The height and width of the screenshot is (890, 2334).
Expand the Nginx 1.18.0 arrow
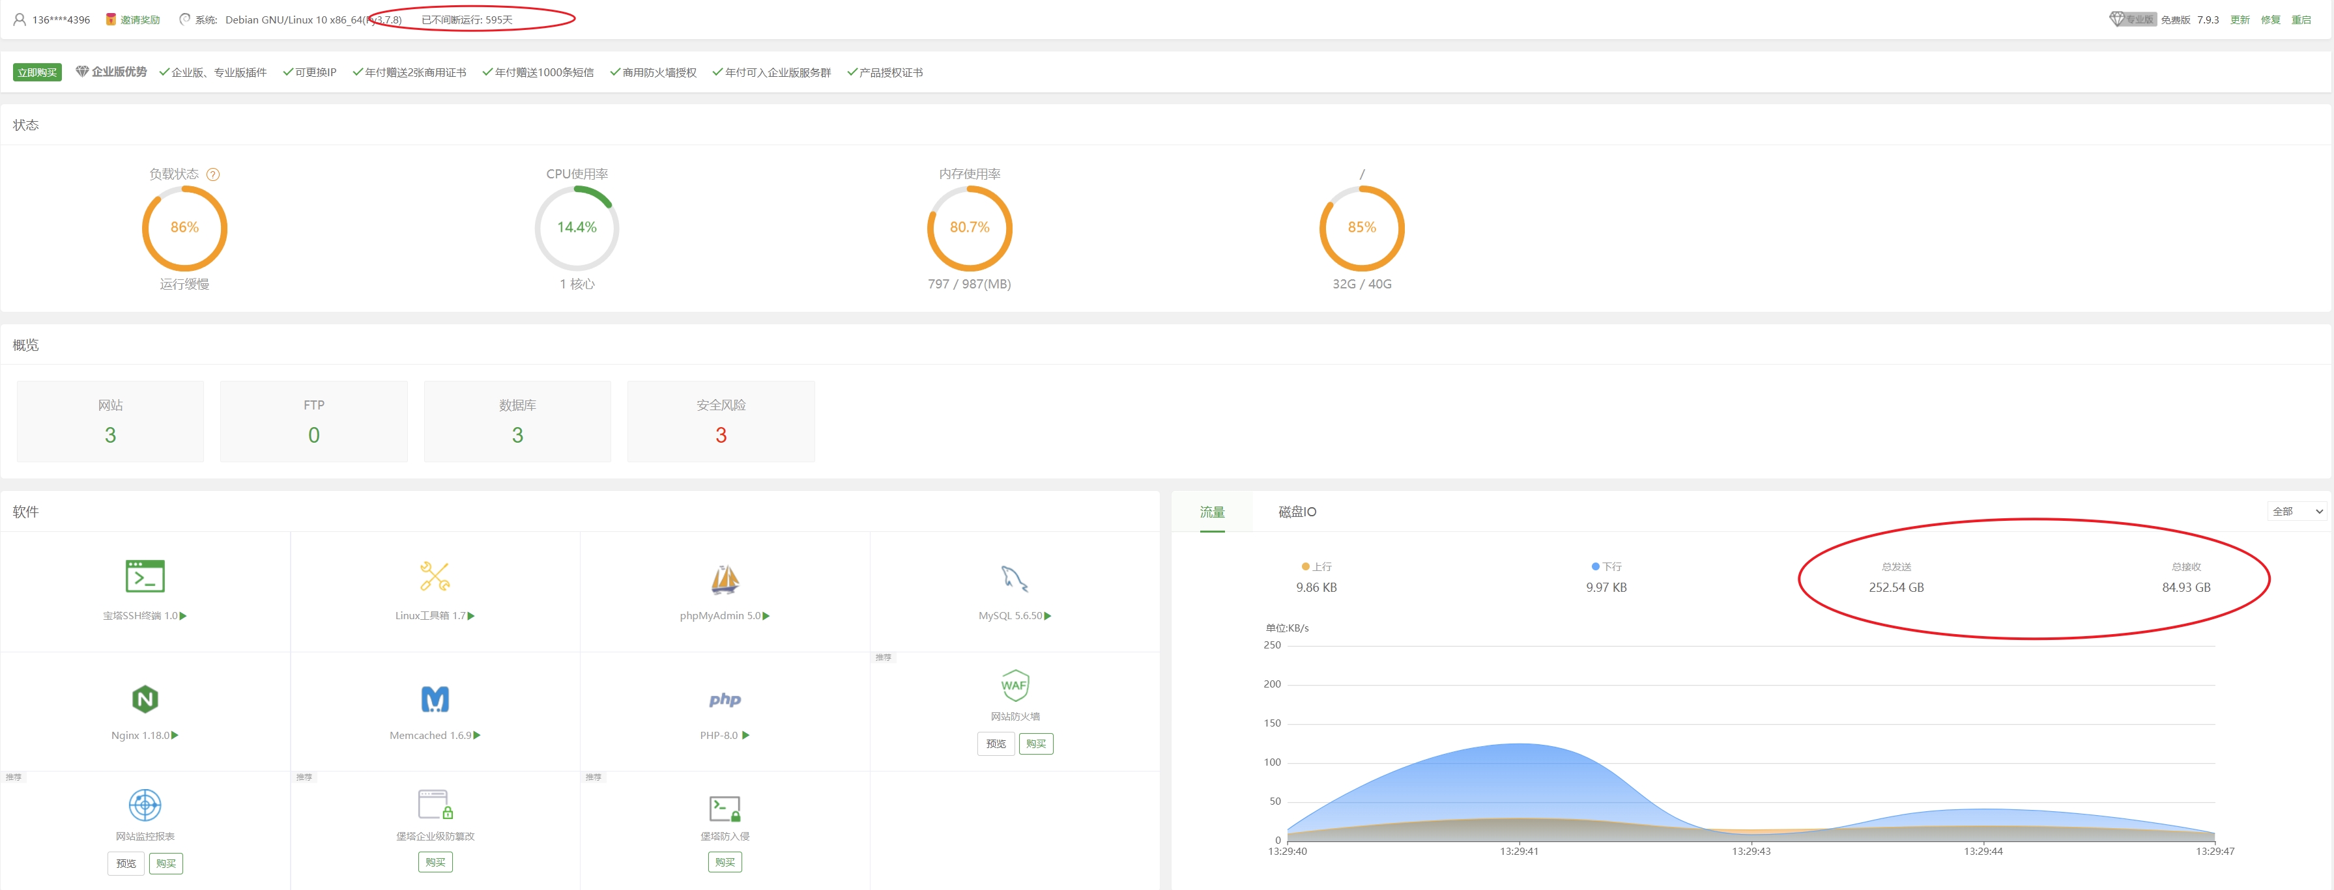pos(175,735)
